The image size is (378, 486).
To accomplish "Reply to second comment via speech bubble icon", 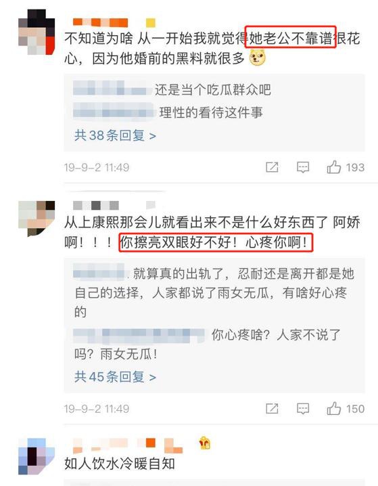I will click(x=303, y=409).
